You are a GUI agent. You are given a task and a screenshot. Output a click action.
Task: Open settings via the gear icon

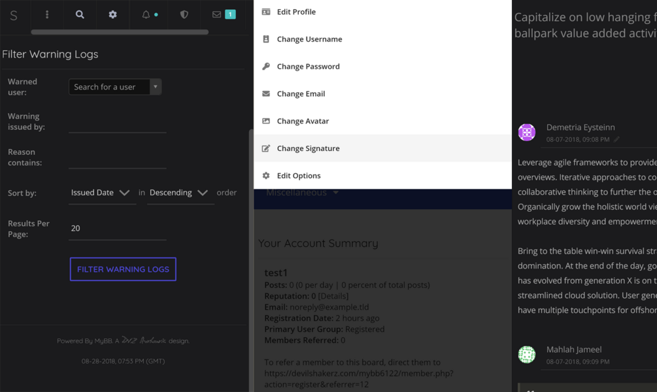click(112, 14)
